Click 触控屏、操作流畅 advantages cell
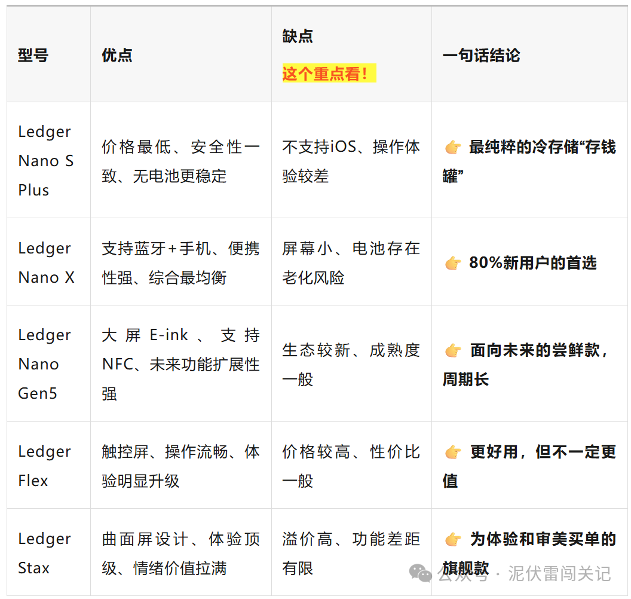 click(x=180, y=466)
